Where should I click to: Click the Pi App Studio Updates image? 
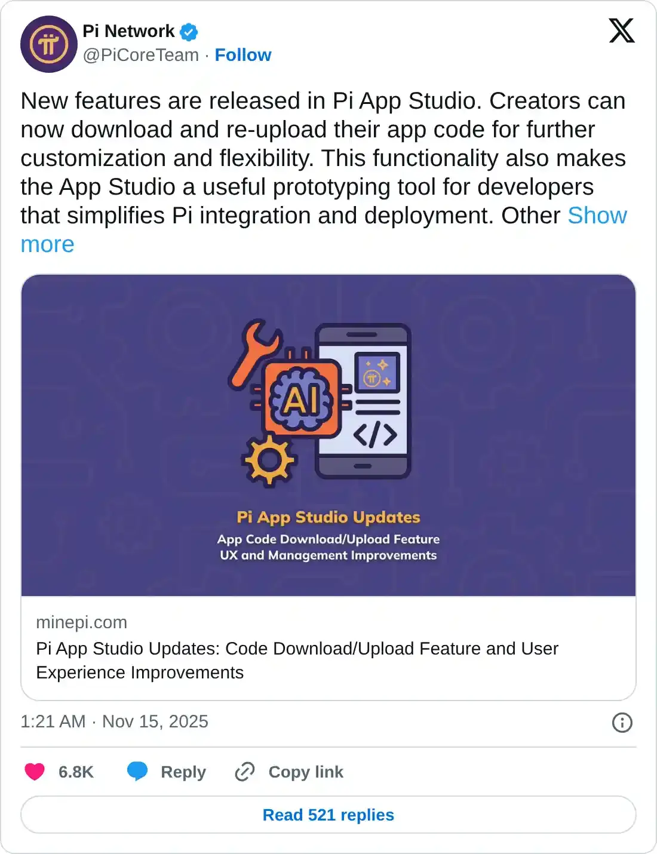coord(328,436)
